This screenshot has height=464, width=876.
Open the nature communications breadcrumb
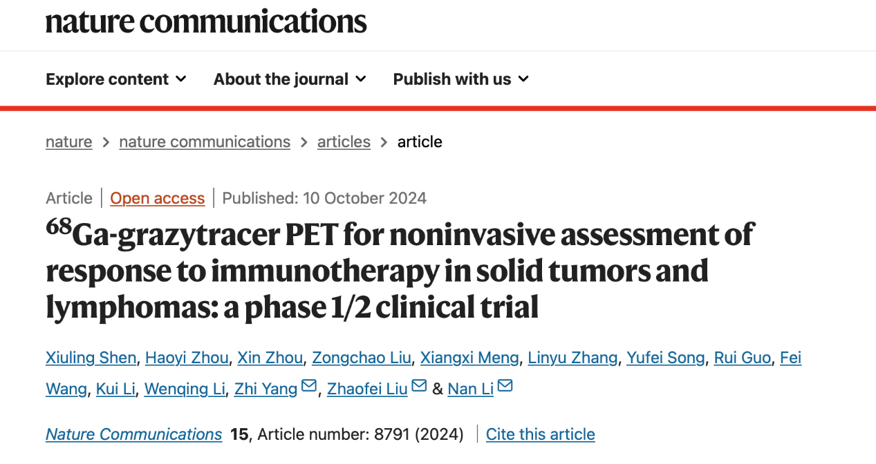(205, 142)
